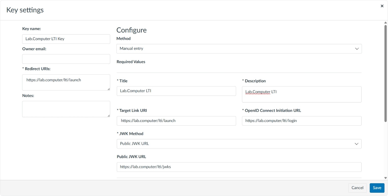Click the Public JWK URL label
The width and height of the screenshot is (388, 196).
click(131, 157)
